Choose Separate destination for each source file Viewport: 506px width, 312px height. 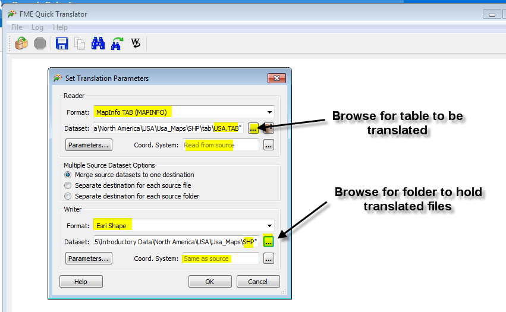[68, 185]
